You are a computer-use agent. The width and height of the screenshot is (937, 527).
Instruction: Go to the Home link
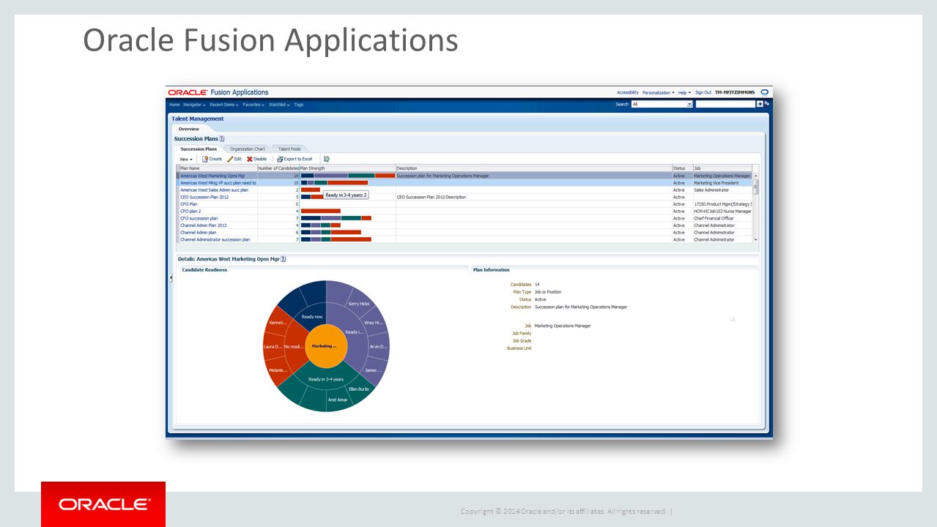tap(174, 105)
